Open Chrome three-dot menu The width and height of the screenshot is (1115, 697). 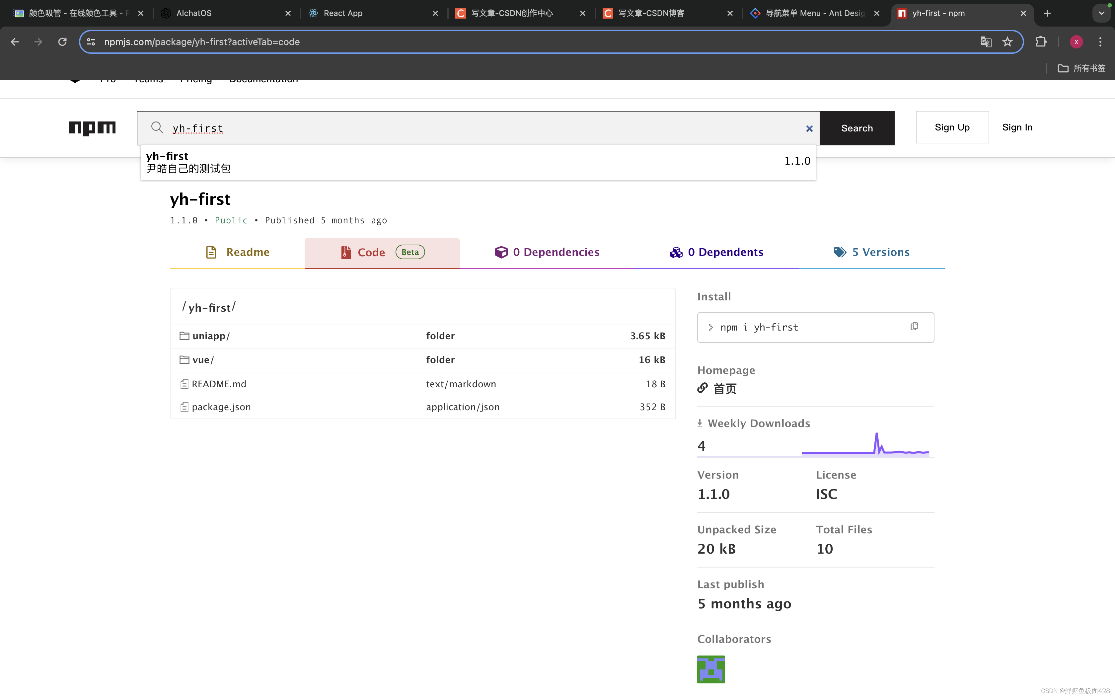pos(1100,42)
